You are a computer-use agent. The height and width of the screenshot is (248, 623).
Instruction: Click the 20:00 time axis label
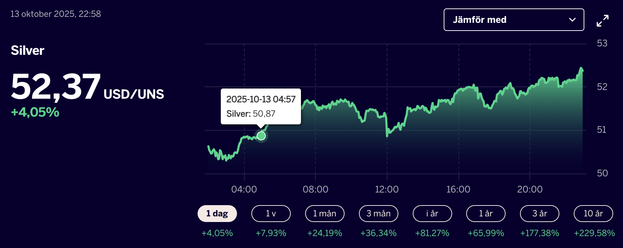click(x=529, y=189)
